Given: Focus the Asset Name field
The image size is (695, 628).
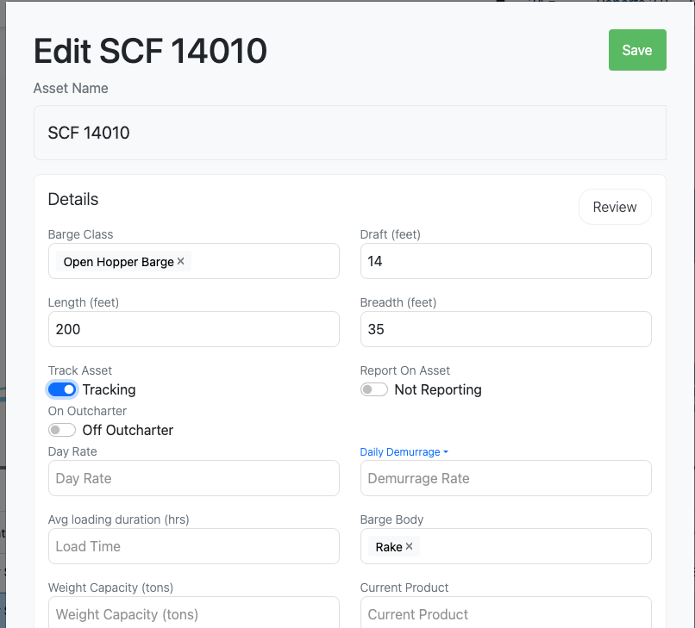Looking at the screenshot, I should [349, 133].
